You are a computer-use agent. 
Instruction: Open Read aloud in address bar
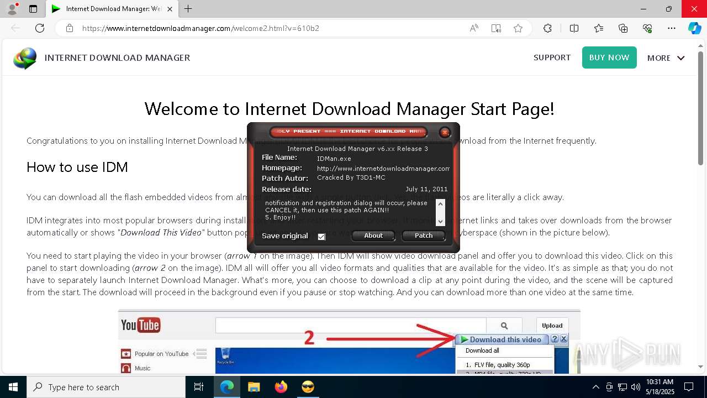(474, 28)
